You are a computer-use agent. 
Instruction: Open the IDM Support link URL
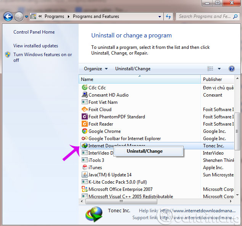click(x=198, y=218)
